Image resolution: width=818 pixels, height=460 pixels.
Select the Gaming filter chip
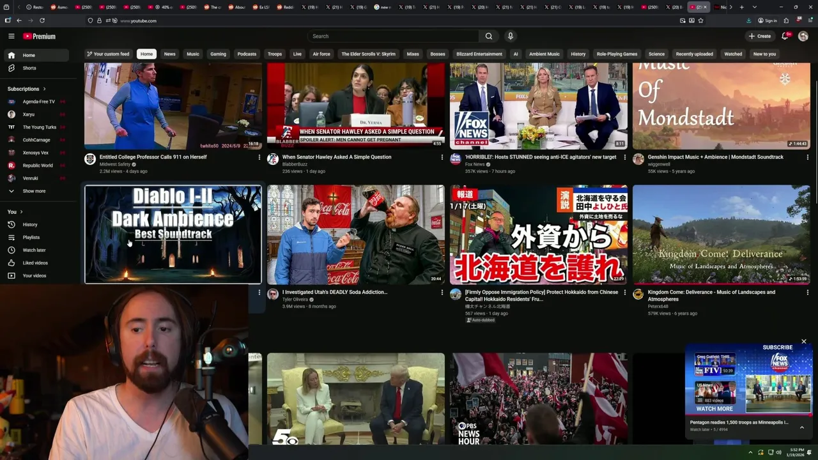pos(219,54)
